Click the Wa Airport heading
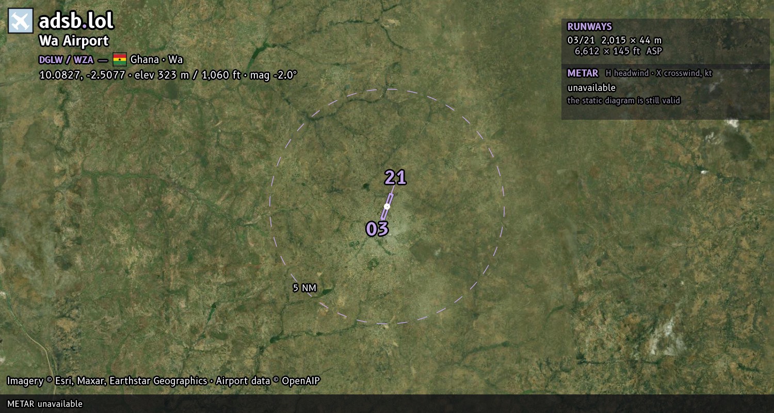Image resolution: width=774 pixels, height=413 pixels. (74, 41)
